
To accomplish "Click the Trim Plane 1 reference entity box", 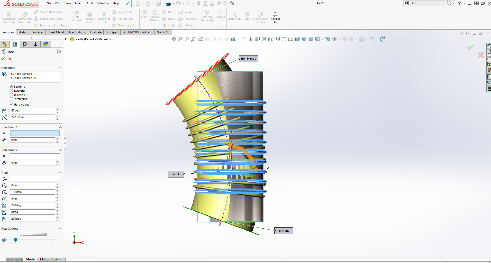I will pos(35,133).
